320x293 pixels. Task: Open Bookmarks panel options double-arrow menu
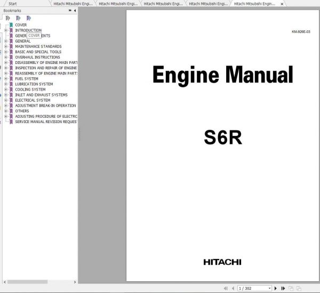point(70,11)
